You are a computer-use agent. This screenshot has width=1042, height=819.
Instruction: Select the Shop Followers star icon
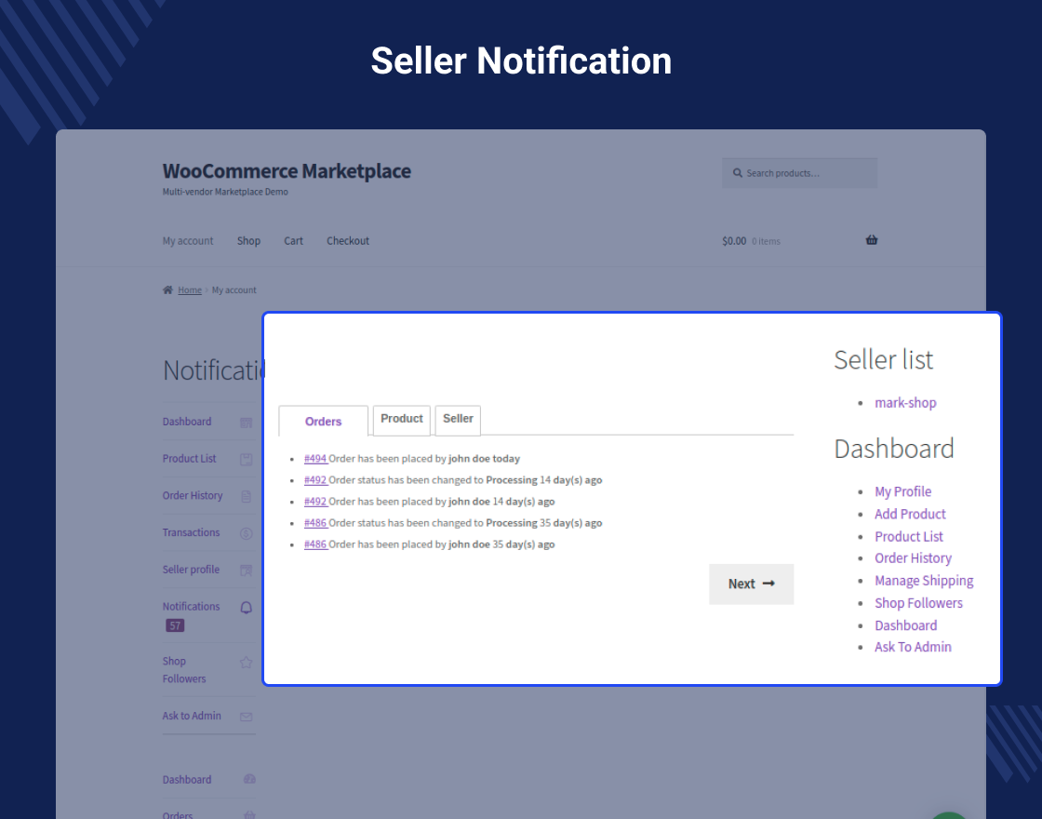[246, 661]
